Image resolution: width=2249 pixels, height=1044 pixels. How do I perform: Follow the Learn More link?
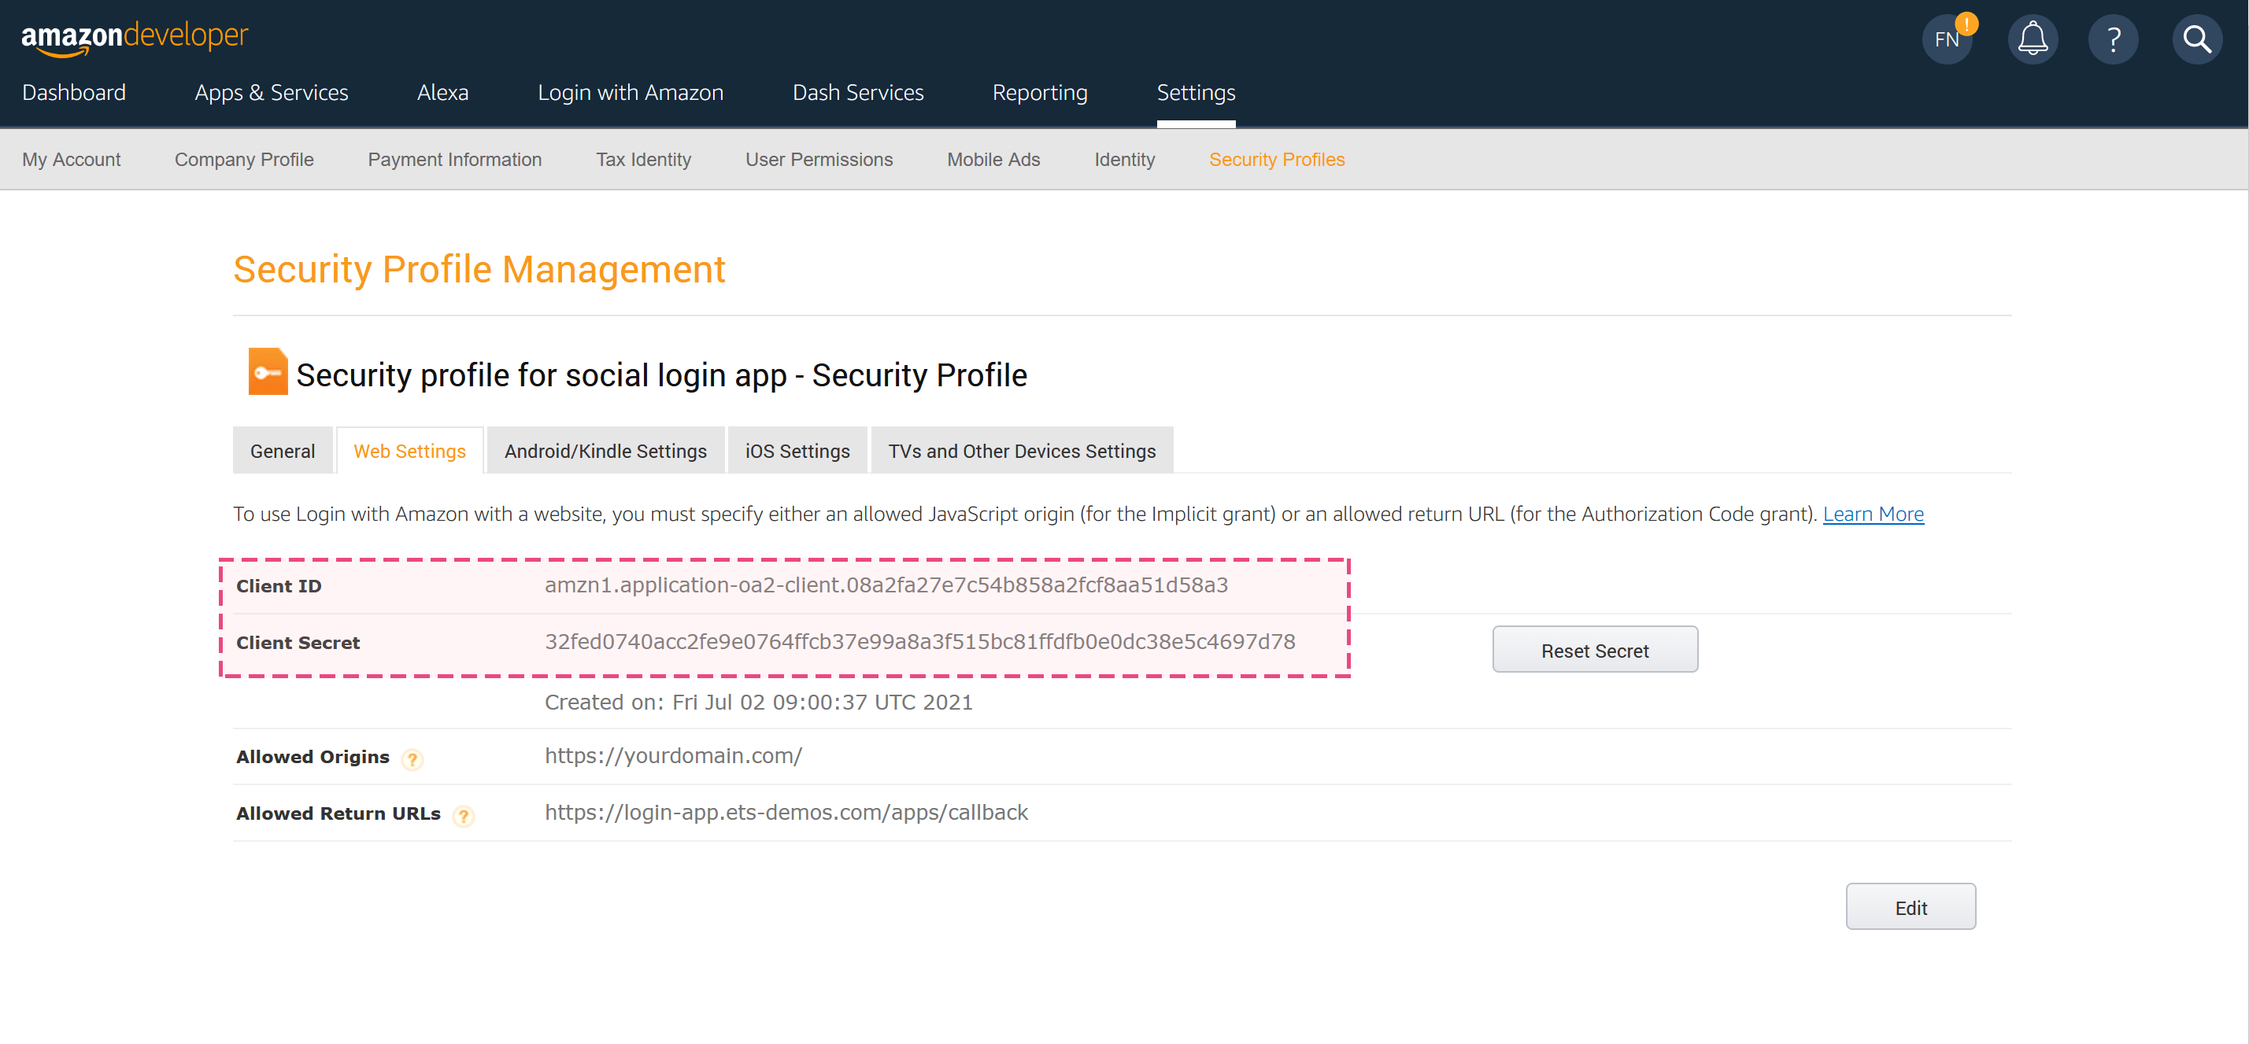click(x=1873, y=515)
